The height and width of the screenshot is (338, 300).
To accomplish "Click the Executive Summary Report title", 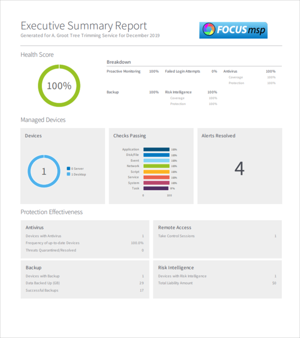I will pyautogui.click(x=84, y=26).
